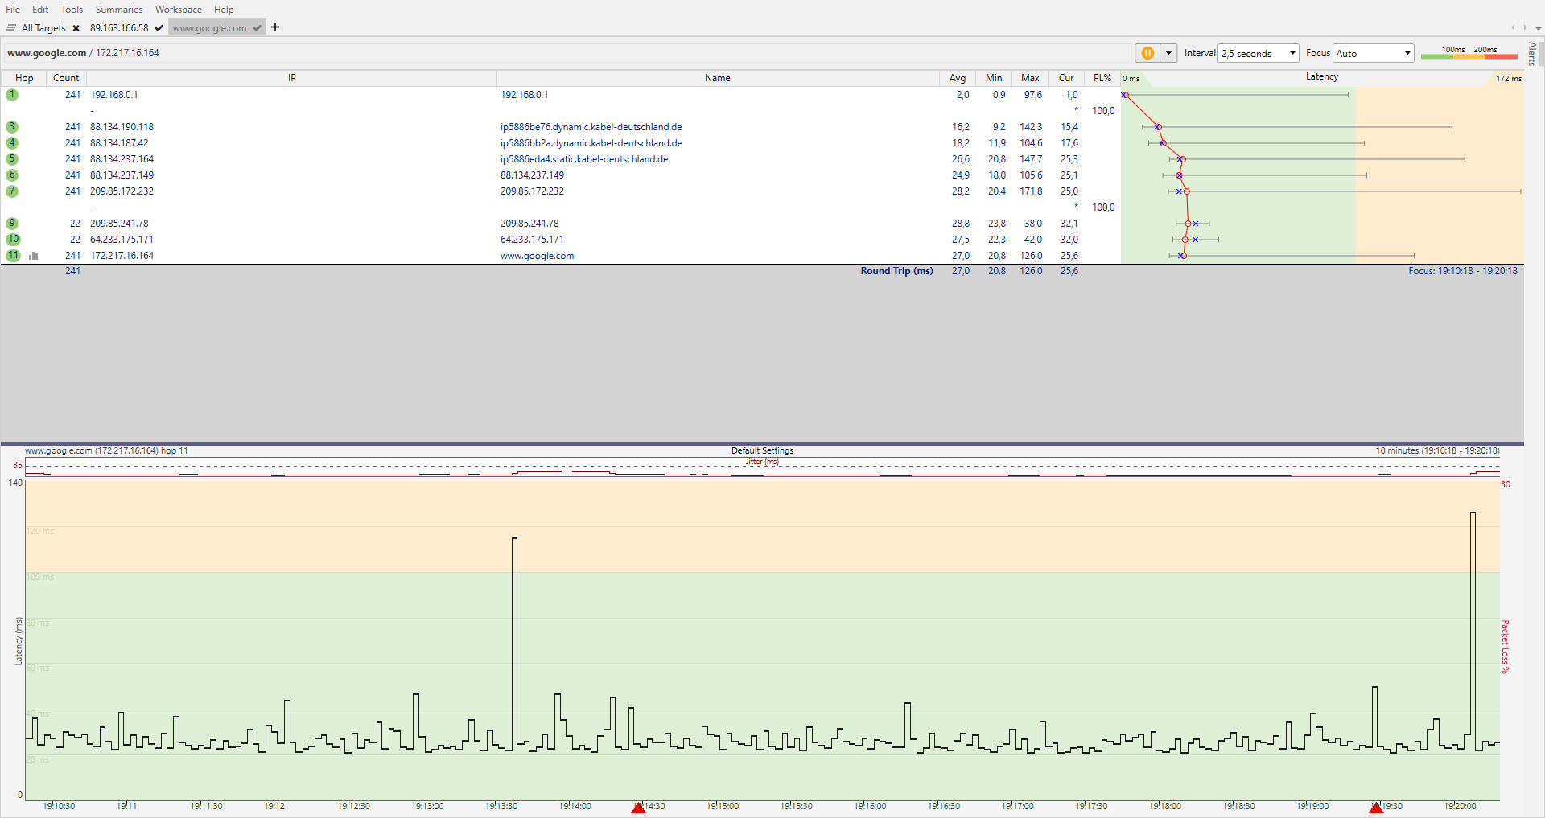Click the red timeline marker near 19:19:30
This screenshot has height=818, width=1545.
coord(1376,808)
